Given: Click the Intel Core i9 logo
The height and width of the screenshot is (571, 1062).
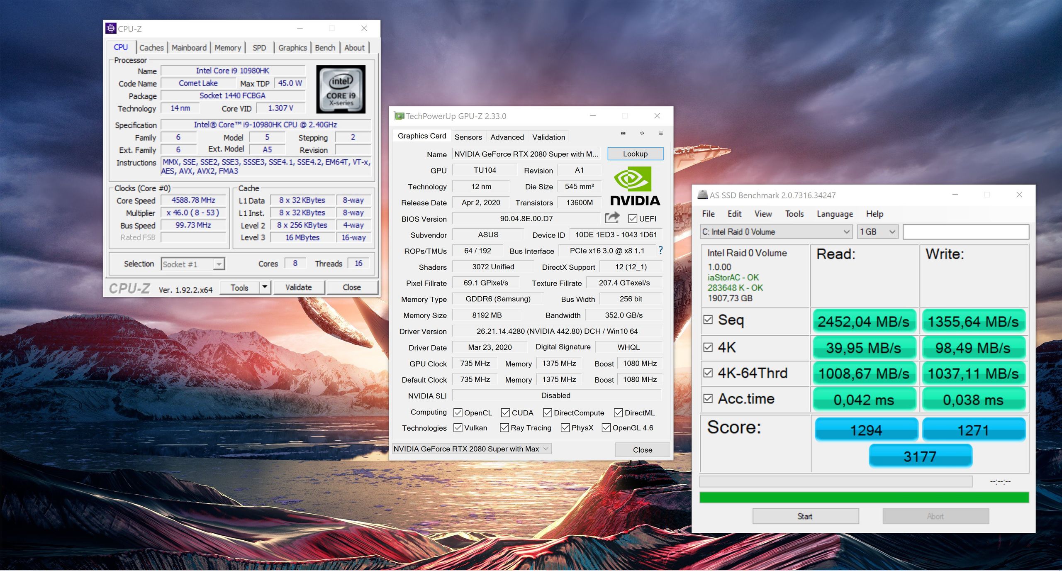Looking at the screenshot, I should click(x=341, y=89).
